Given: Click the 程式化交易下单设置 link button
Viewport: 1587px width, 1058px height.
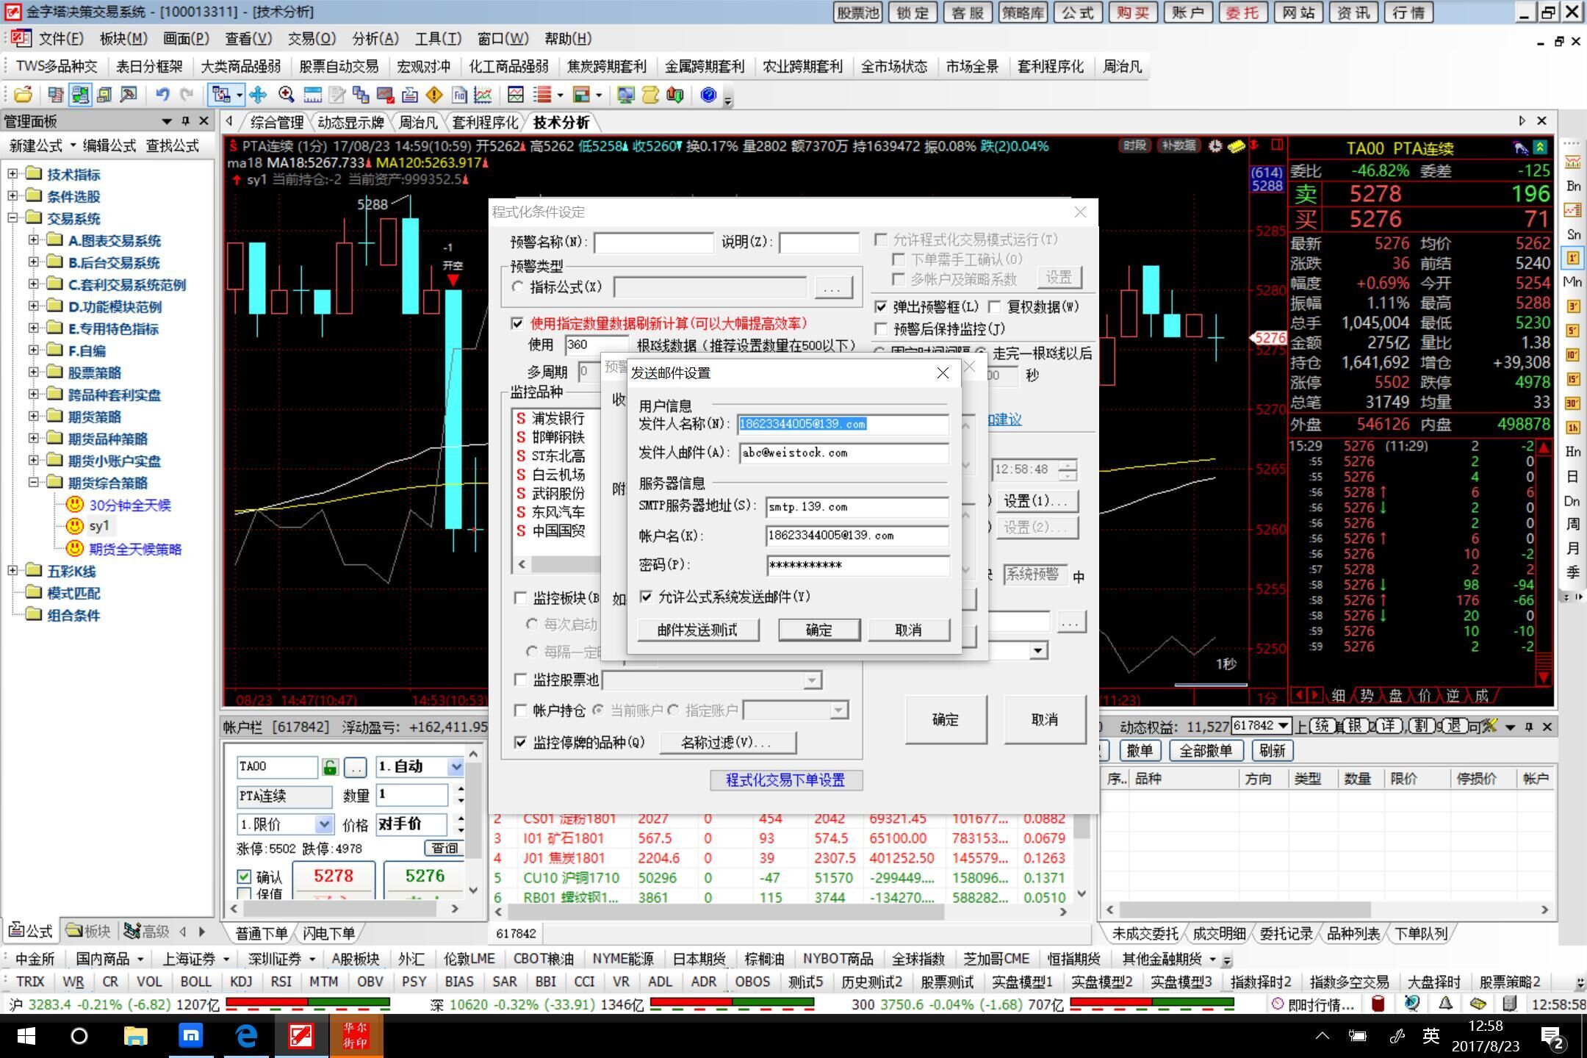Looking at the screenshot, I should [x=785, y=780].
